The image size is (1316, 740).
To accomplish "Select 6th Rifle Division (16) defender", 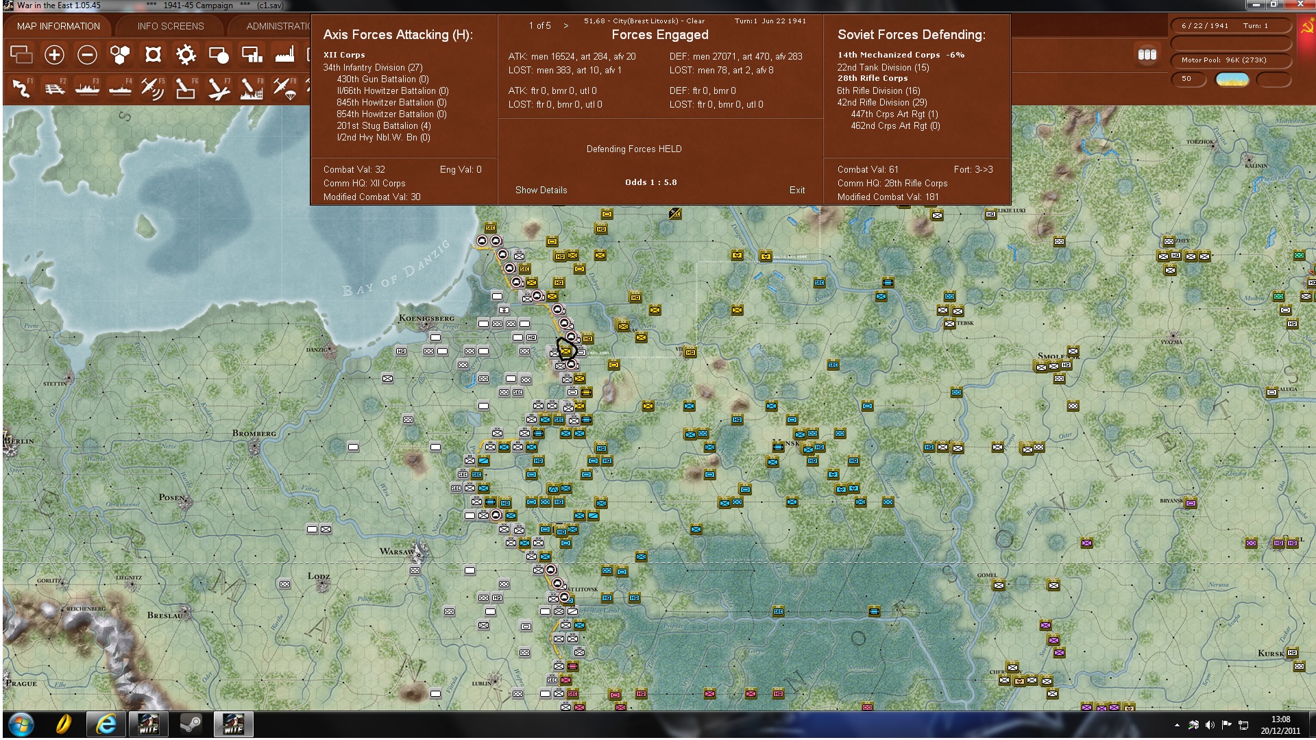I will 879,90.
